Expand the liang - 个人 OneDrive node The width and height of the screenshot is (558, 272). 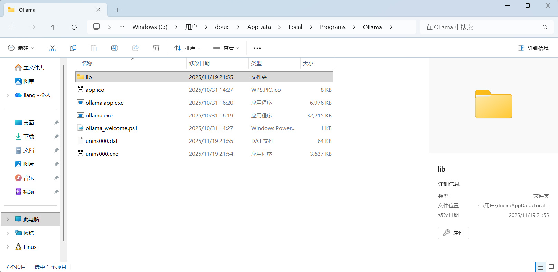click(x=8, y=95)
